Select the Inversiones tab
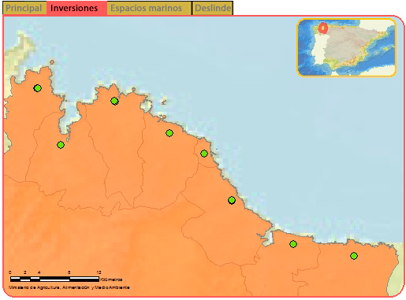Screen dimensions: 406x300 pos(76,8)
